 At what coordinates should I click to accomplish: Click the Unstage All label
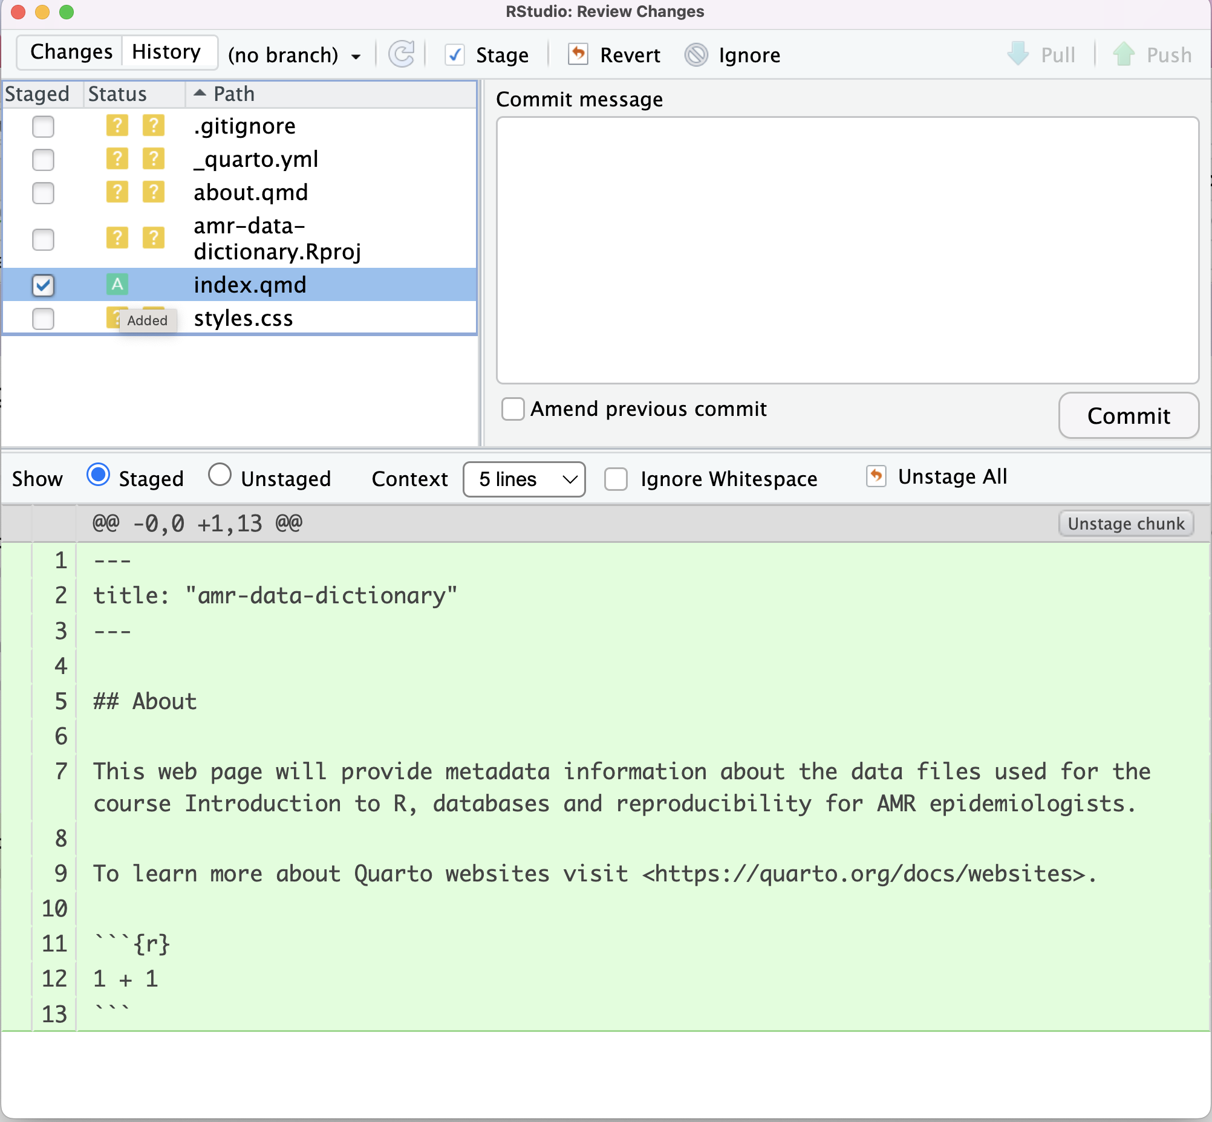click(x=953, y=476)
